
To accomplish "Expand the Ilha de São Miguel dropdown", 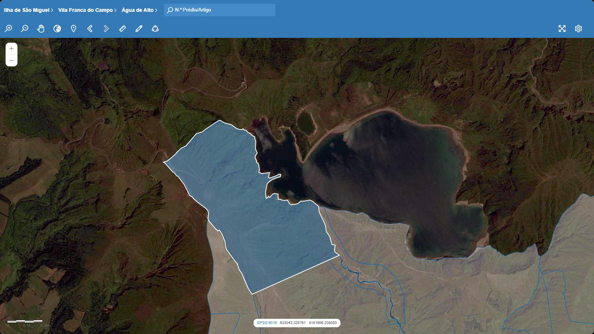I will [x=28, y=10].
